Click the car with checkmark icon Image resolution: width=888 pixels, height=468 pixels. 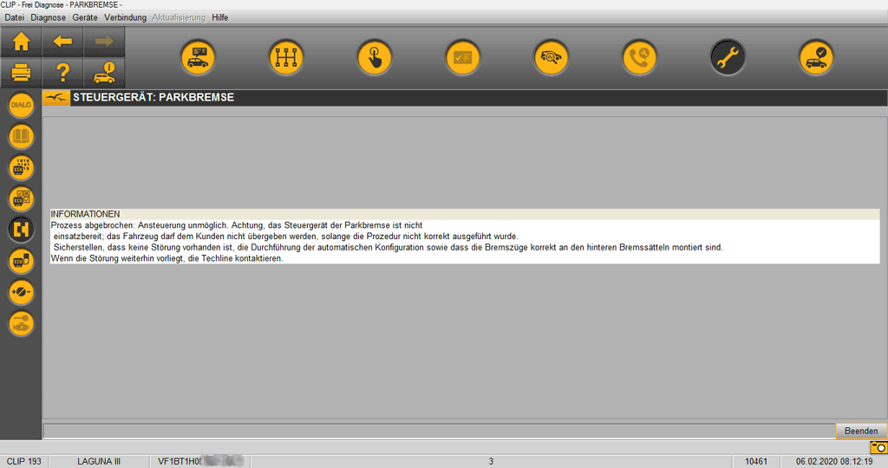[816, 58]
